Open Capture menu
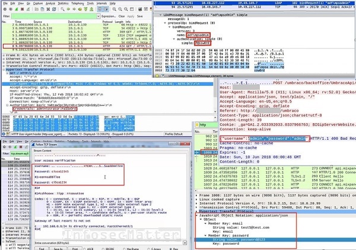 [x=38, y=4]
